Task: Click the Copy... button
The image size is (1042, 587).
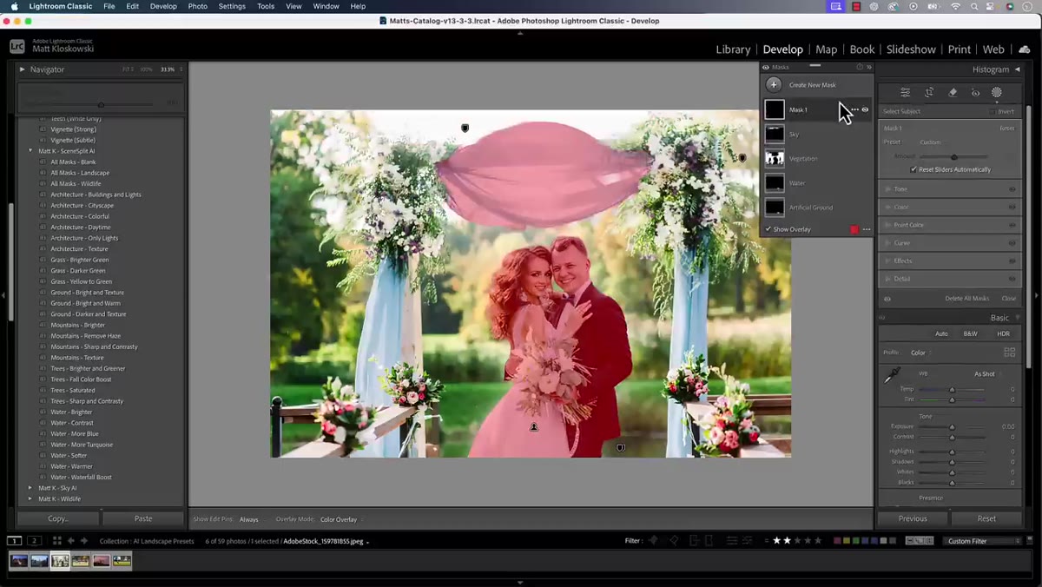Action: 58,518
